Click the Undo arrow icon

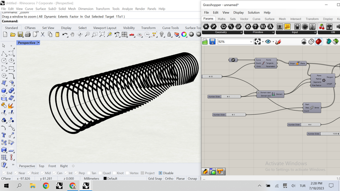(x=65, y=34)
